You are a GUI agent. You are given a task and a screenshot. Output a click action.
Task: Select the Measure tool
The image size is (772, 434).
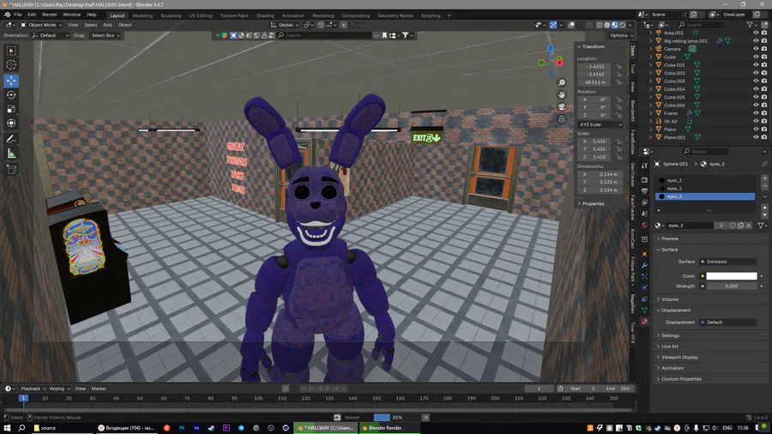click(11, 154)
